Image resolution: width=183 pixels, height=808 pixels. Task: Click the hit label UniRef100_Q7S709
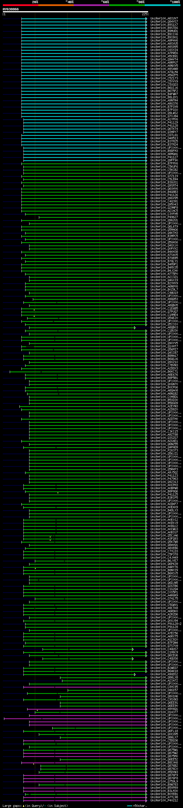point(164,646)
